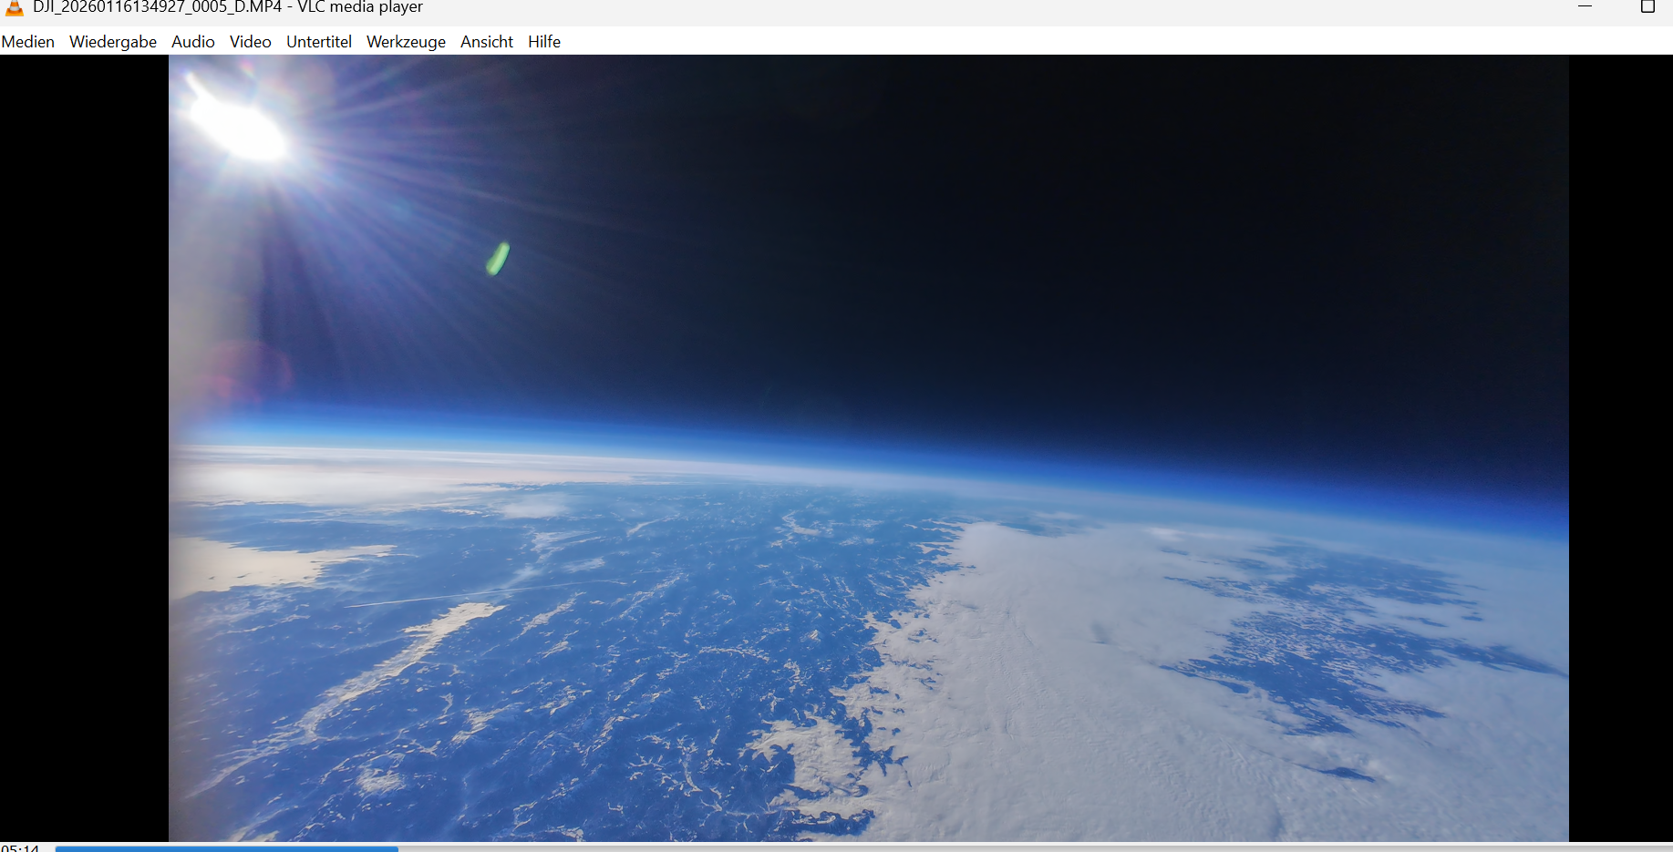The image size is (1673, 852).
Task: Click the DJI filename in the title bar
Action: click(157, 7)
